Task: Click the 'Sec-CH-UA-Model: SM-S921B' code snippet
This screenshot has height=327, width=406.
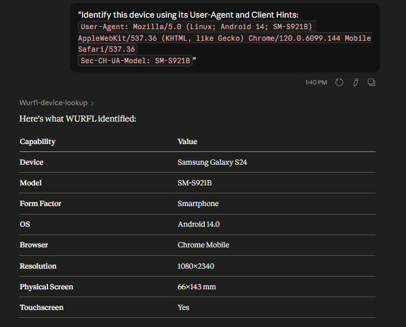Action: click(x=135, y=61)
